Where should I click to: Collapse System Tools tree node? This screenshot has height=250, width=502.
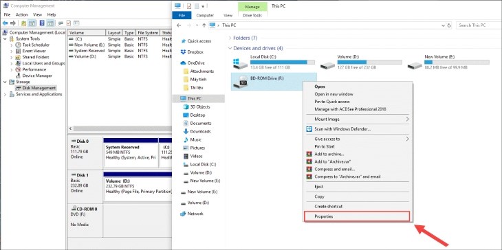click(x=5, y=38)
